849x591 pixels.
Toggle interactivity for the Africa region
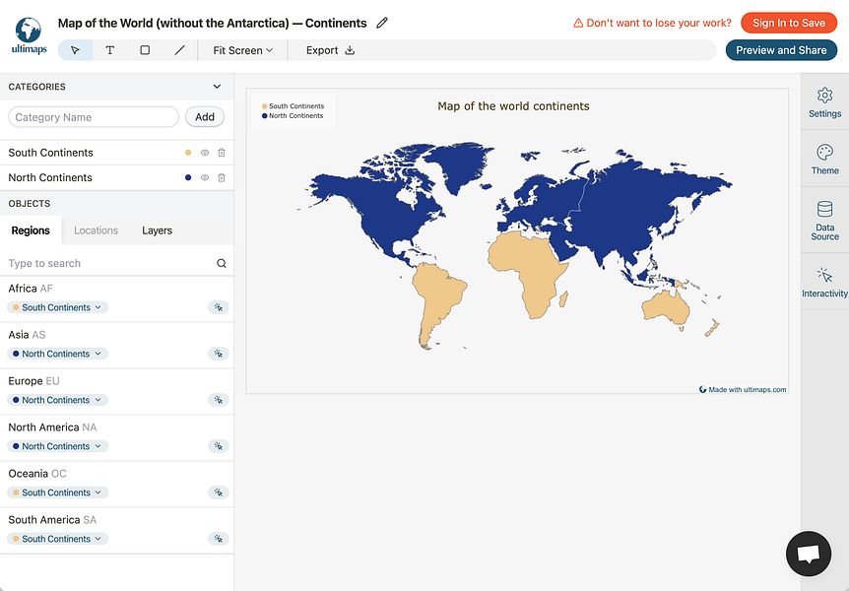(219, 307)
